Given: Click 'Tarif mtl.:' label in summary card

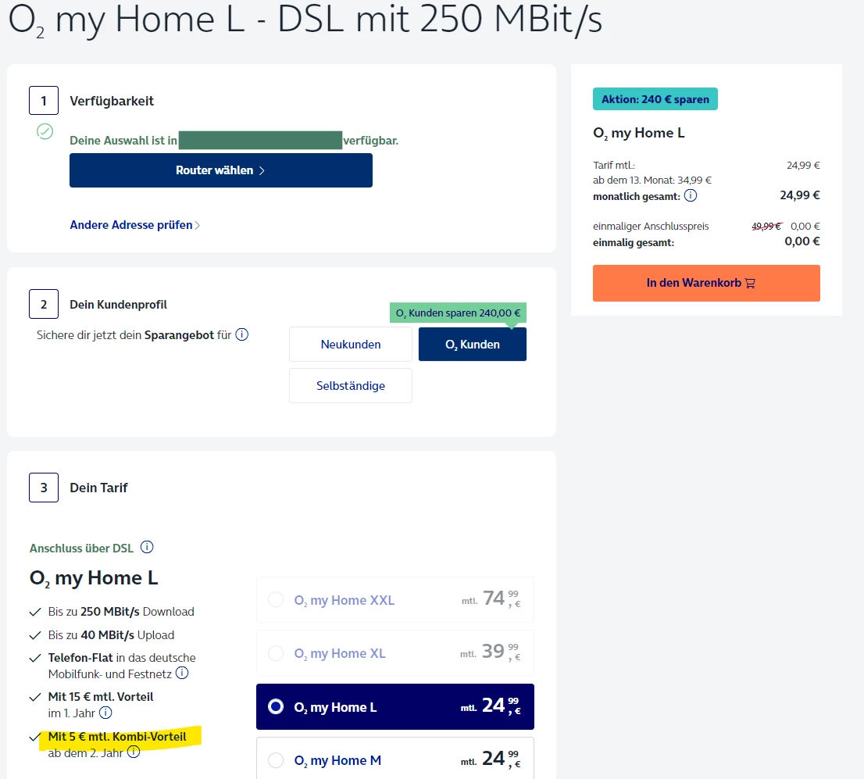Looking at the screenshot, I should [x=614, y=166].
